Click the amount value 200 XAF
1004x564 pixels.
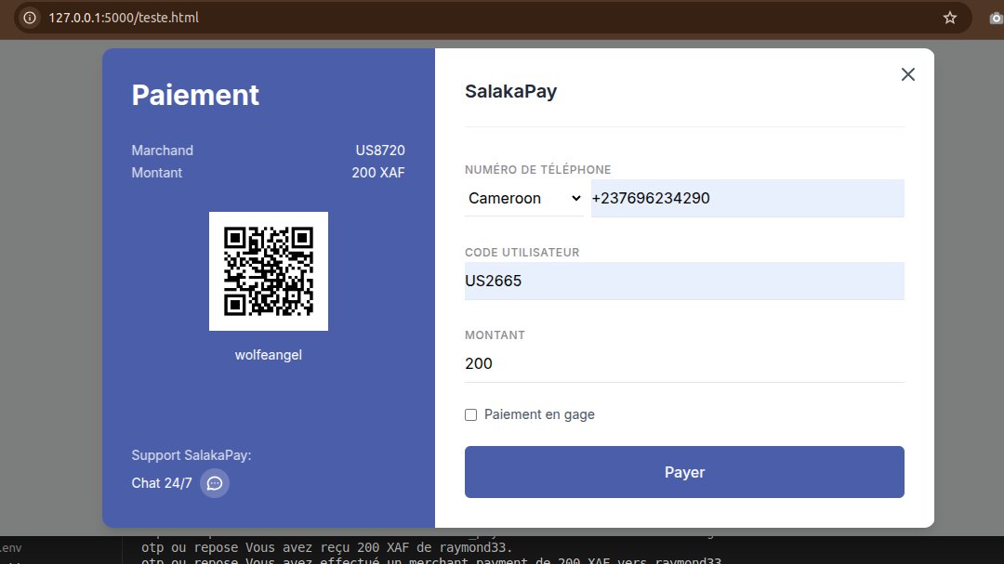377,173
